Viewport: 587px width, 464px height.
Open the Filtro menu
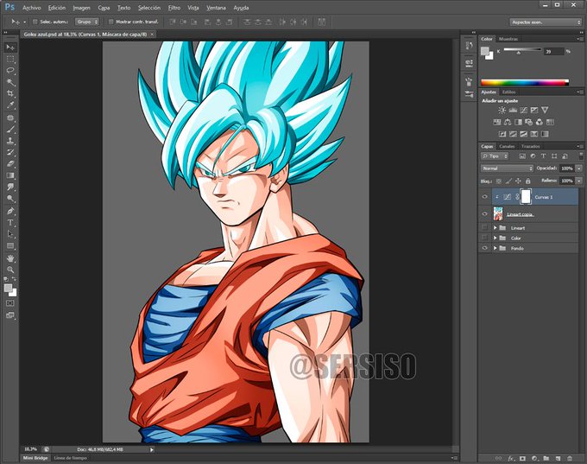pyautogui.click(x=174, y=8)
